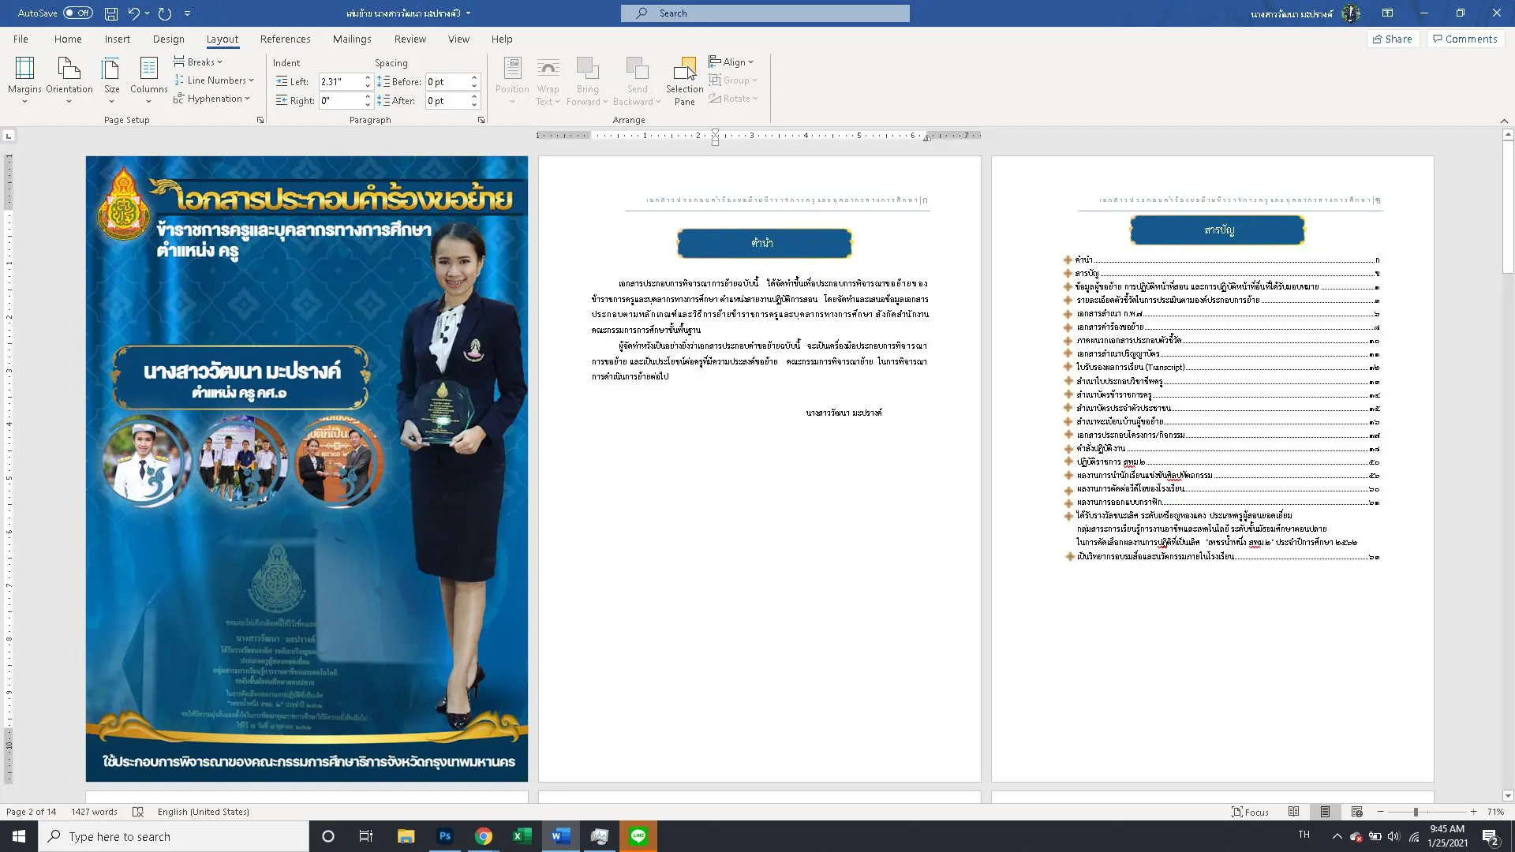Image resolution: width=1515 pixels, height=852 pixels.
Task: Click the Redo icon
Action: coord(164,13)
